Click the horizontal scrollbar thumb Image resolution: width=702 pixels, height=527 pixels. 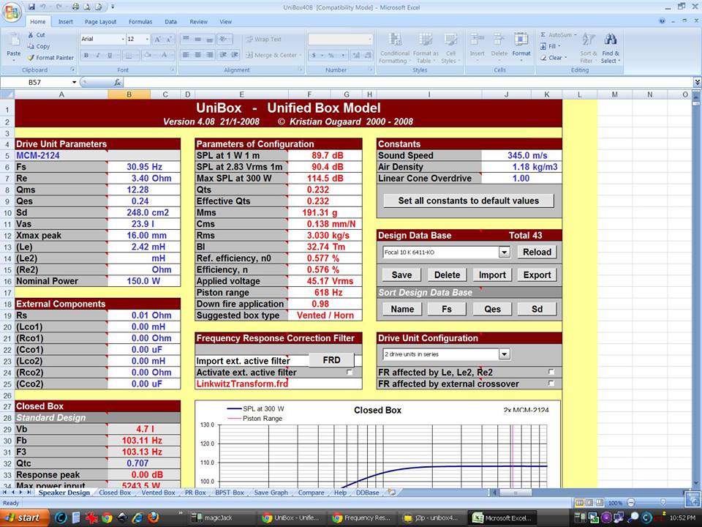click(x=516, y=493)
